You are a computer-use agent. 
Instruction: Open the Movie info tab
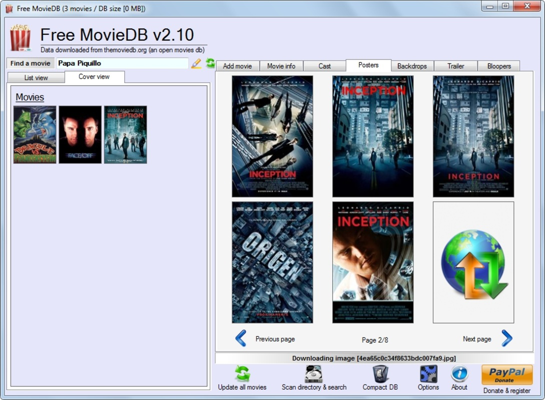pos(281,66)
